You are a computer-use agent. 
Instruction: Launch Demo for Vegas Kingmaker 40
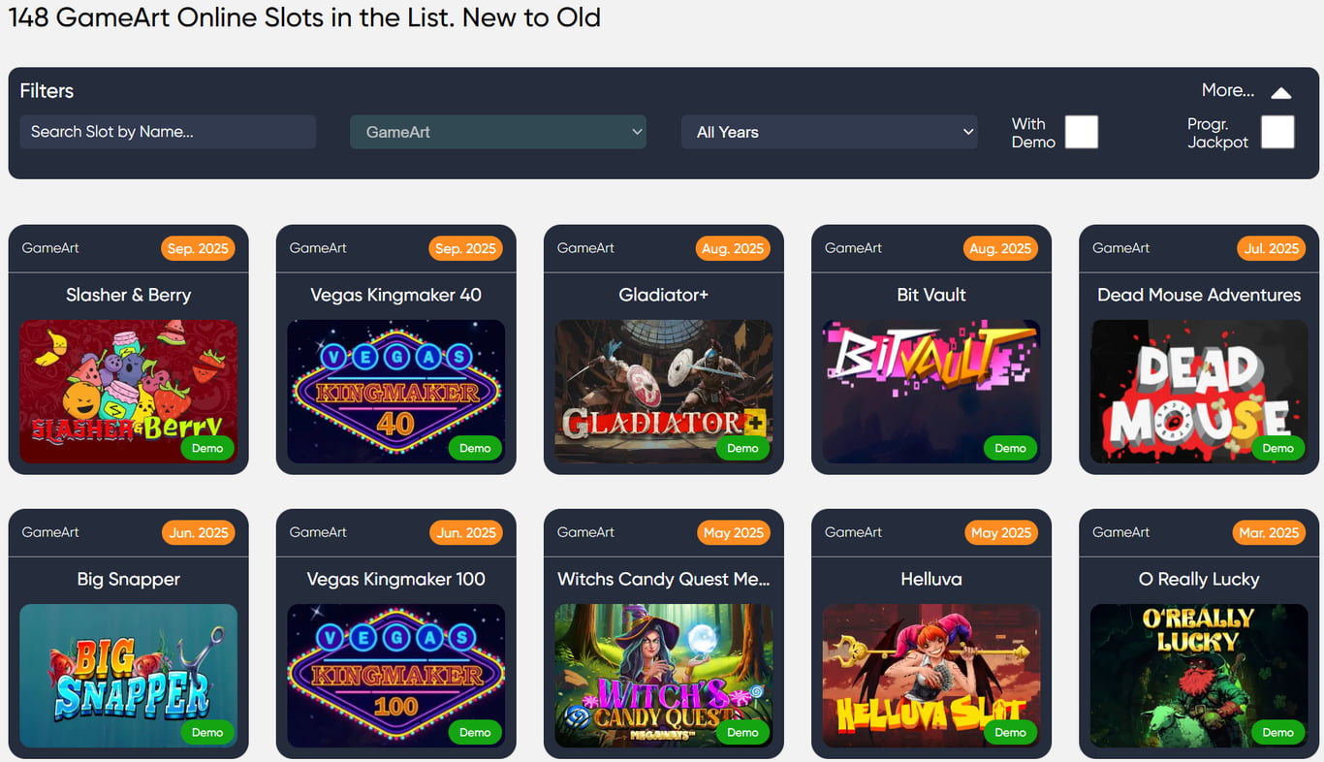point(475,448)
